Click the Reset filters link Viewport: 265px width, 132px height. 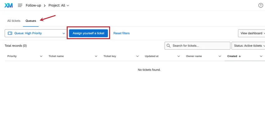pyautogui.click(x=122, y=33)
